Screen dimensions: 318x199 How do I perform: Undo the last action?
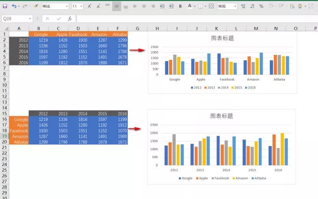point(14,6)
